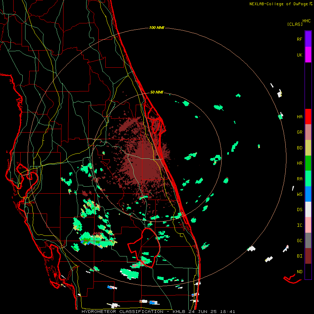
Task: Click the [CLAS] units label
Action: point(295,24)
